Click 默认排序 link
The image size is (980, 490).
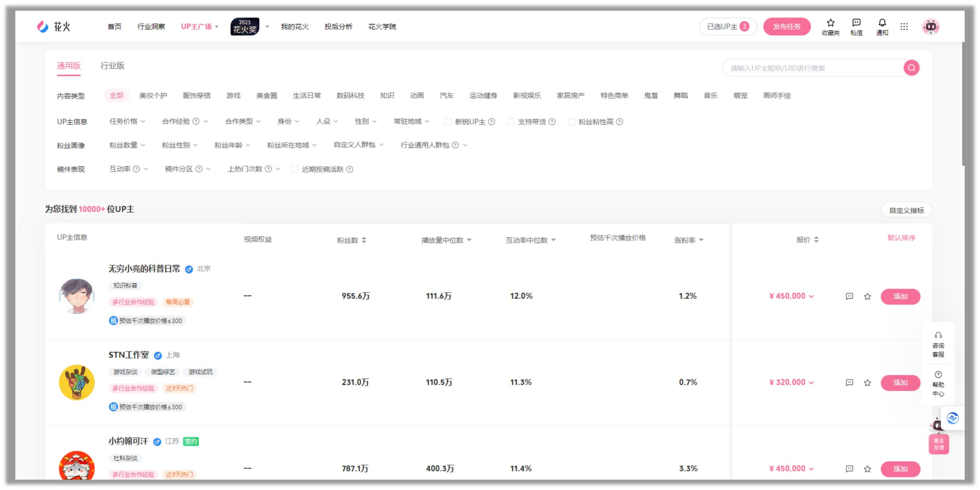coord(901,238)
